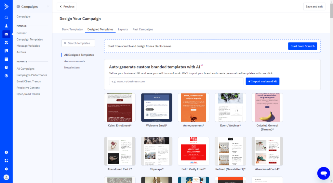Click the ActiveCampaign logo icon
Viewport: 333px width, 183px height.
(7, 6)
